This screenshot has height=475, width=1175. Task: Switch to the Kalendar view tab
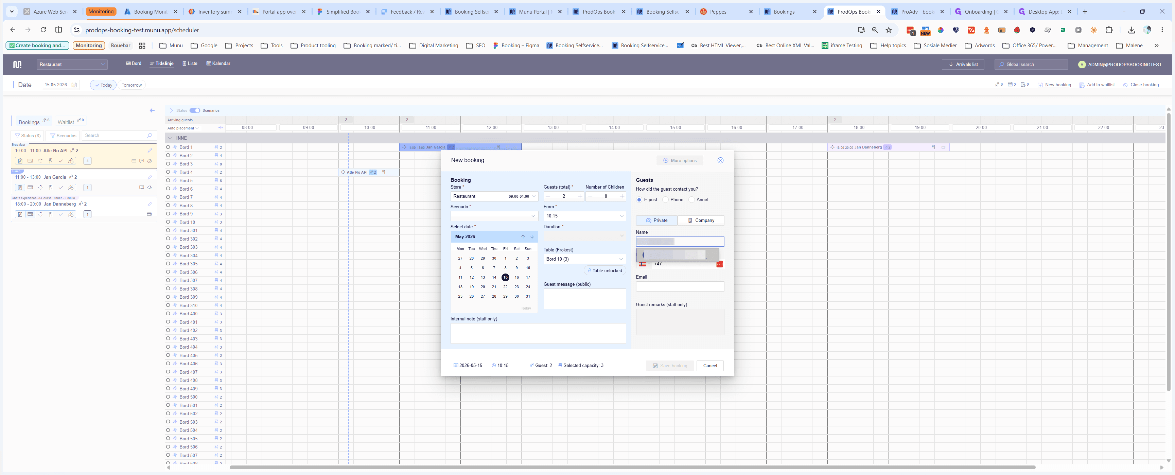click(x=218, y=64)
